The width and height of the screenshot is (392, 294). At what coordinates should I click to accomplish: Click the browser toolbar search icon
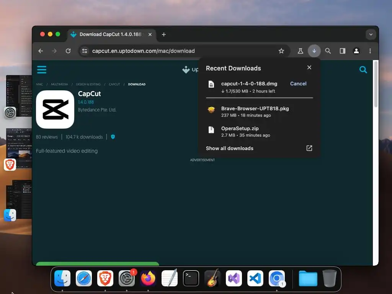328,51
